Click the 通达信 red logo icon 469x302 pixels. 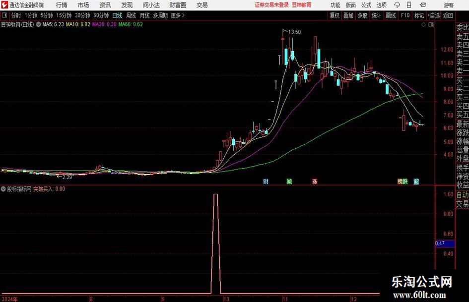(4, 5)
